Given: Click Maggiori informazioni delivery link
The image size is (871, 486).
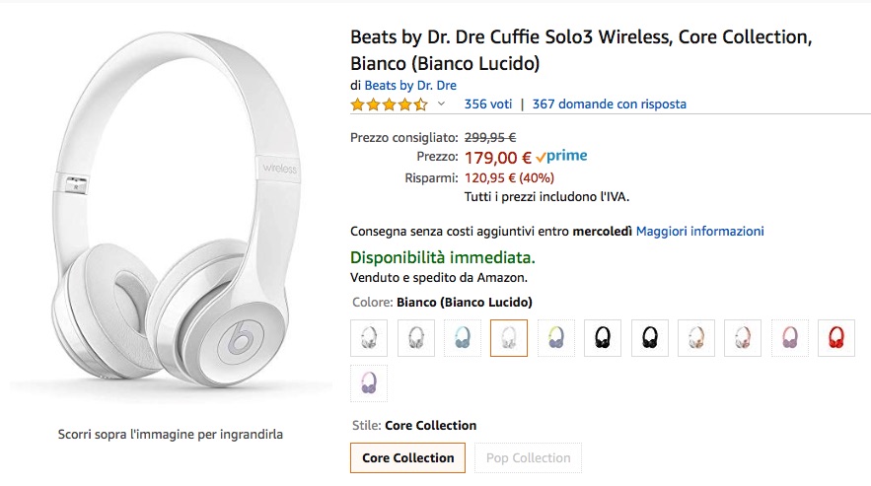Looking at the screenshot, I should click(x=699, y=231).
